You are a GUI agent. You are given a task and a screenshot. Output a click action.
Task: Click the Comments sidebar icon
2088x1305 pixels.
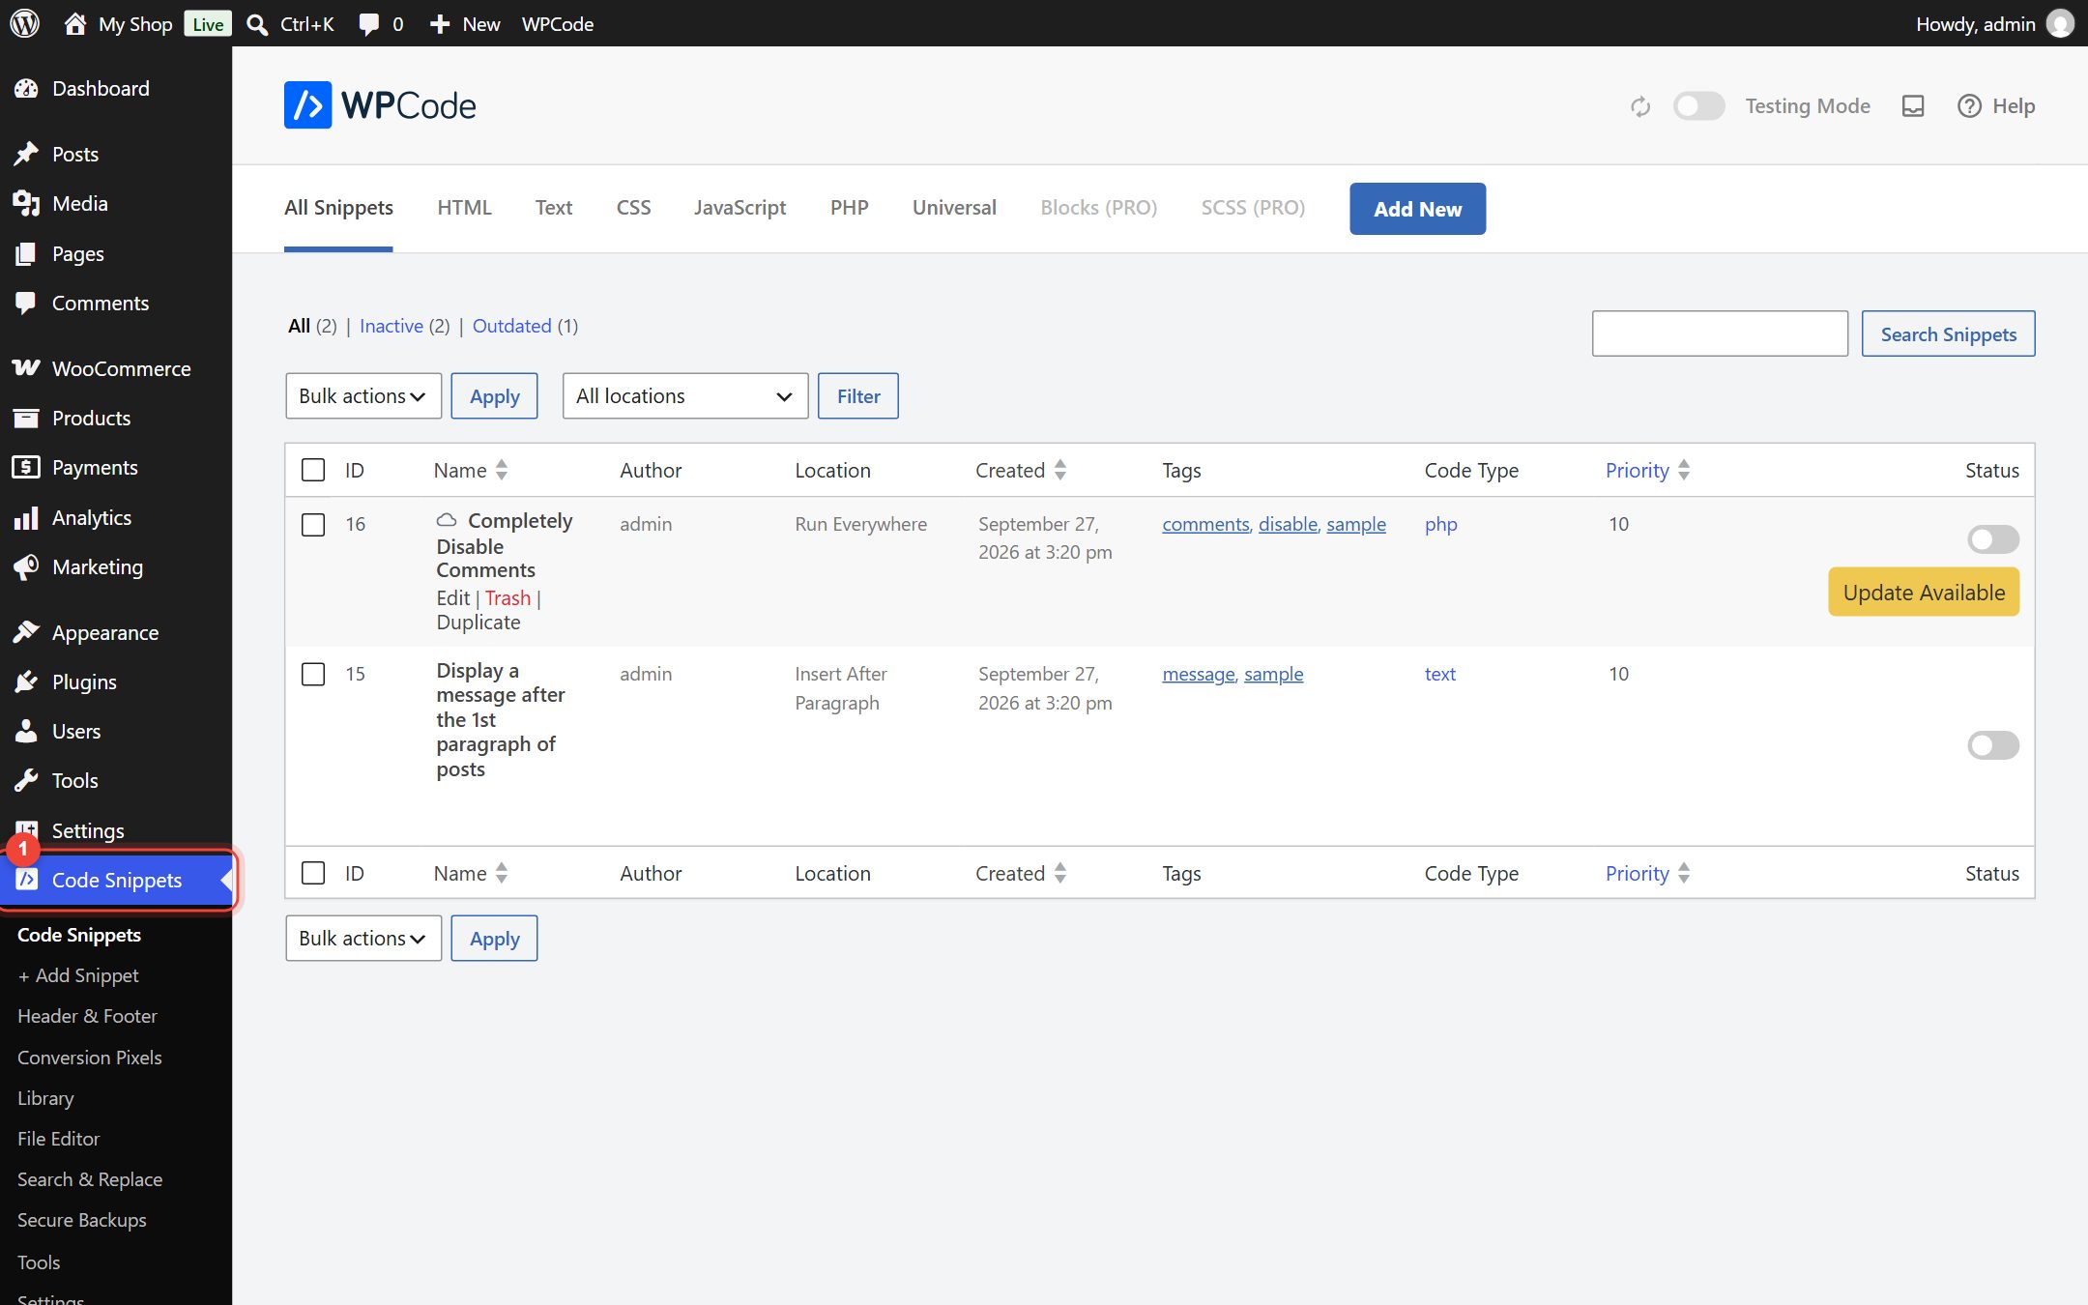coord(26,303)
